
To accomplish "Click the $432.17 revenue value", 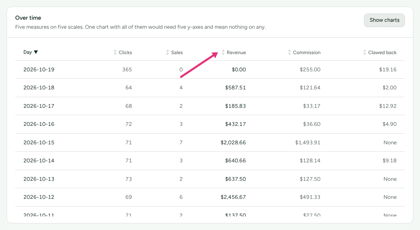I will 235,124.
